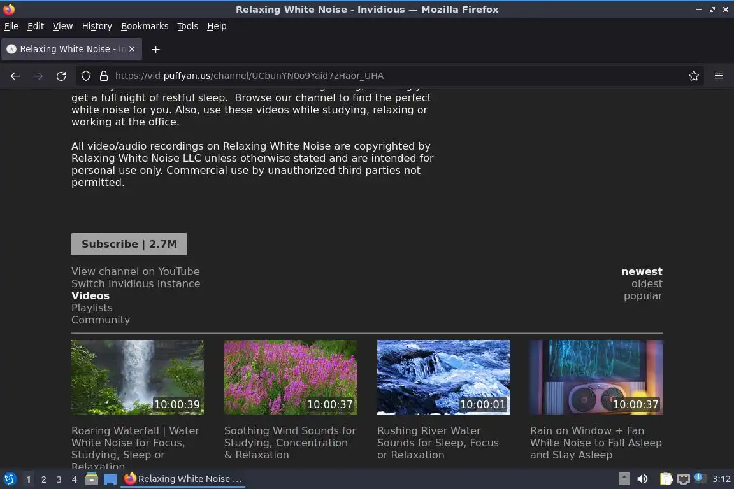Open the taskbar start menu icon
This screenshot has height=489, width=734.
(x=10, y=479)
